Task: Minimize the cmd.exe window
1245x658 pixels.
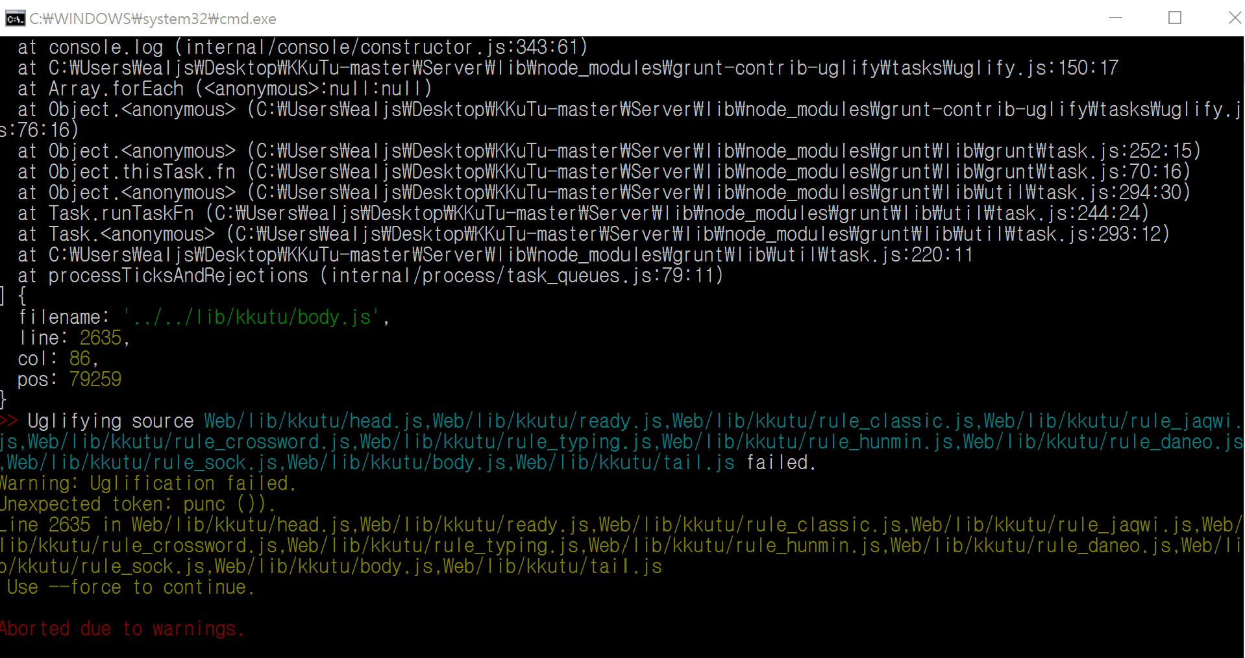Action: [1116, 18]
